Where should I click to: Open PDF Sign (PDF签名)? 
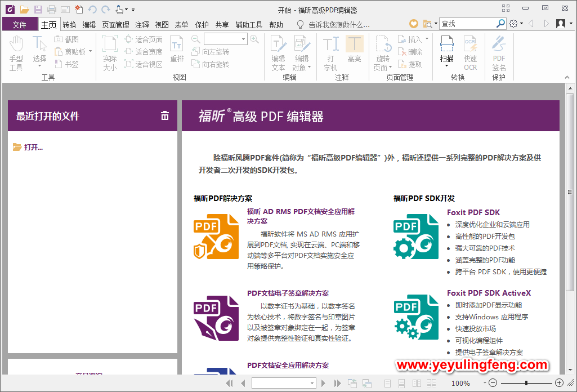click(x=499, y=54)
